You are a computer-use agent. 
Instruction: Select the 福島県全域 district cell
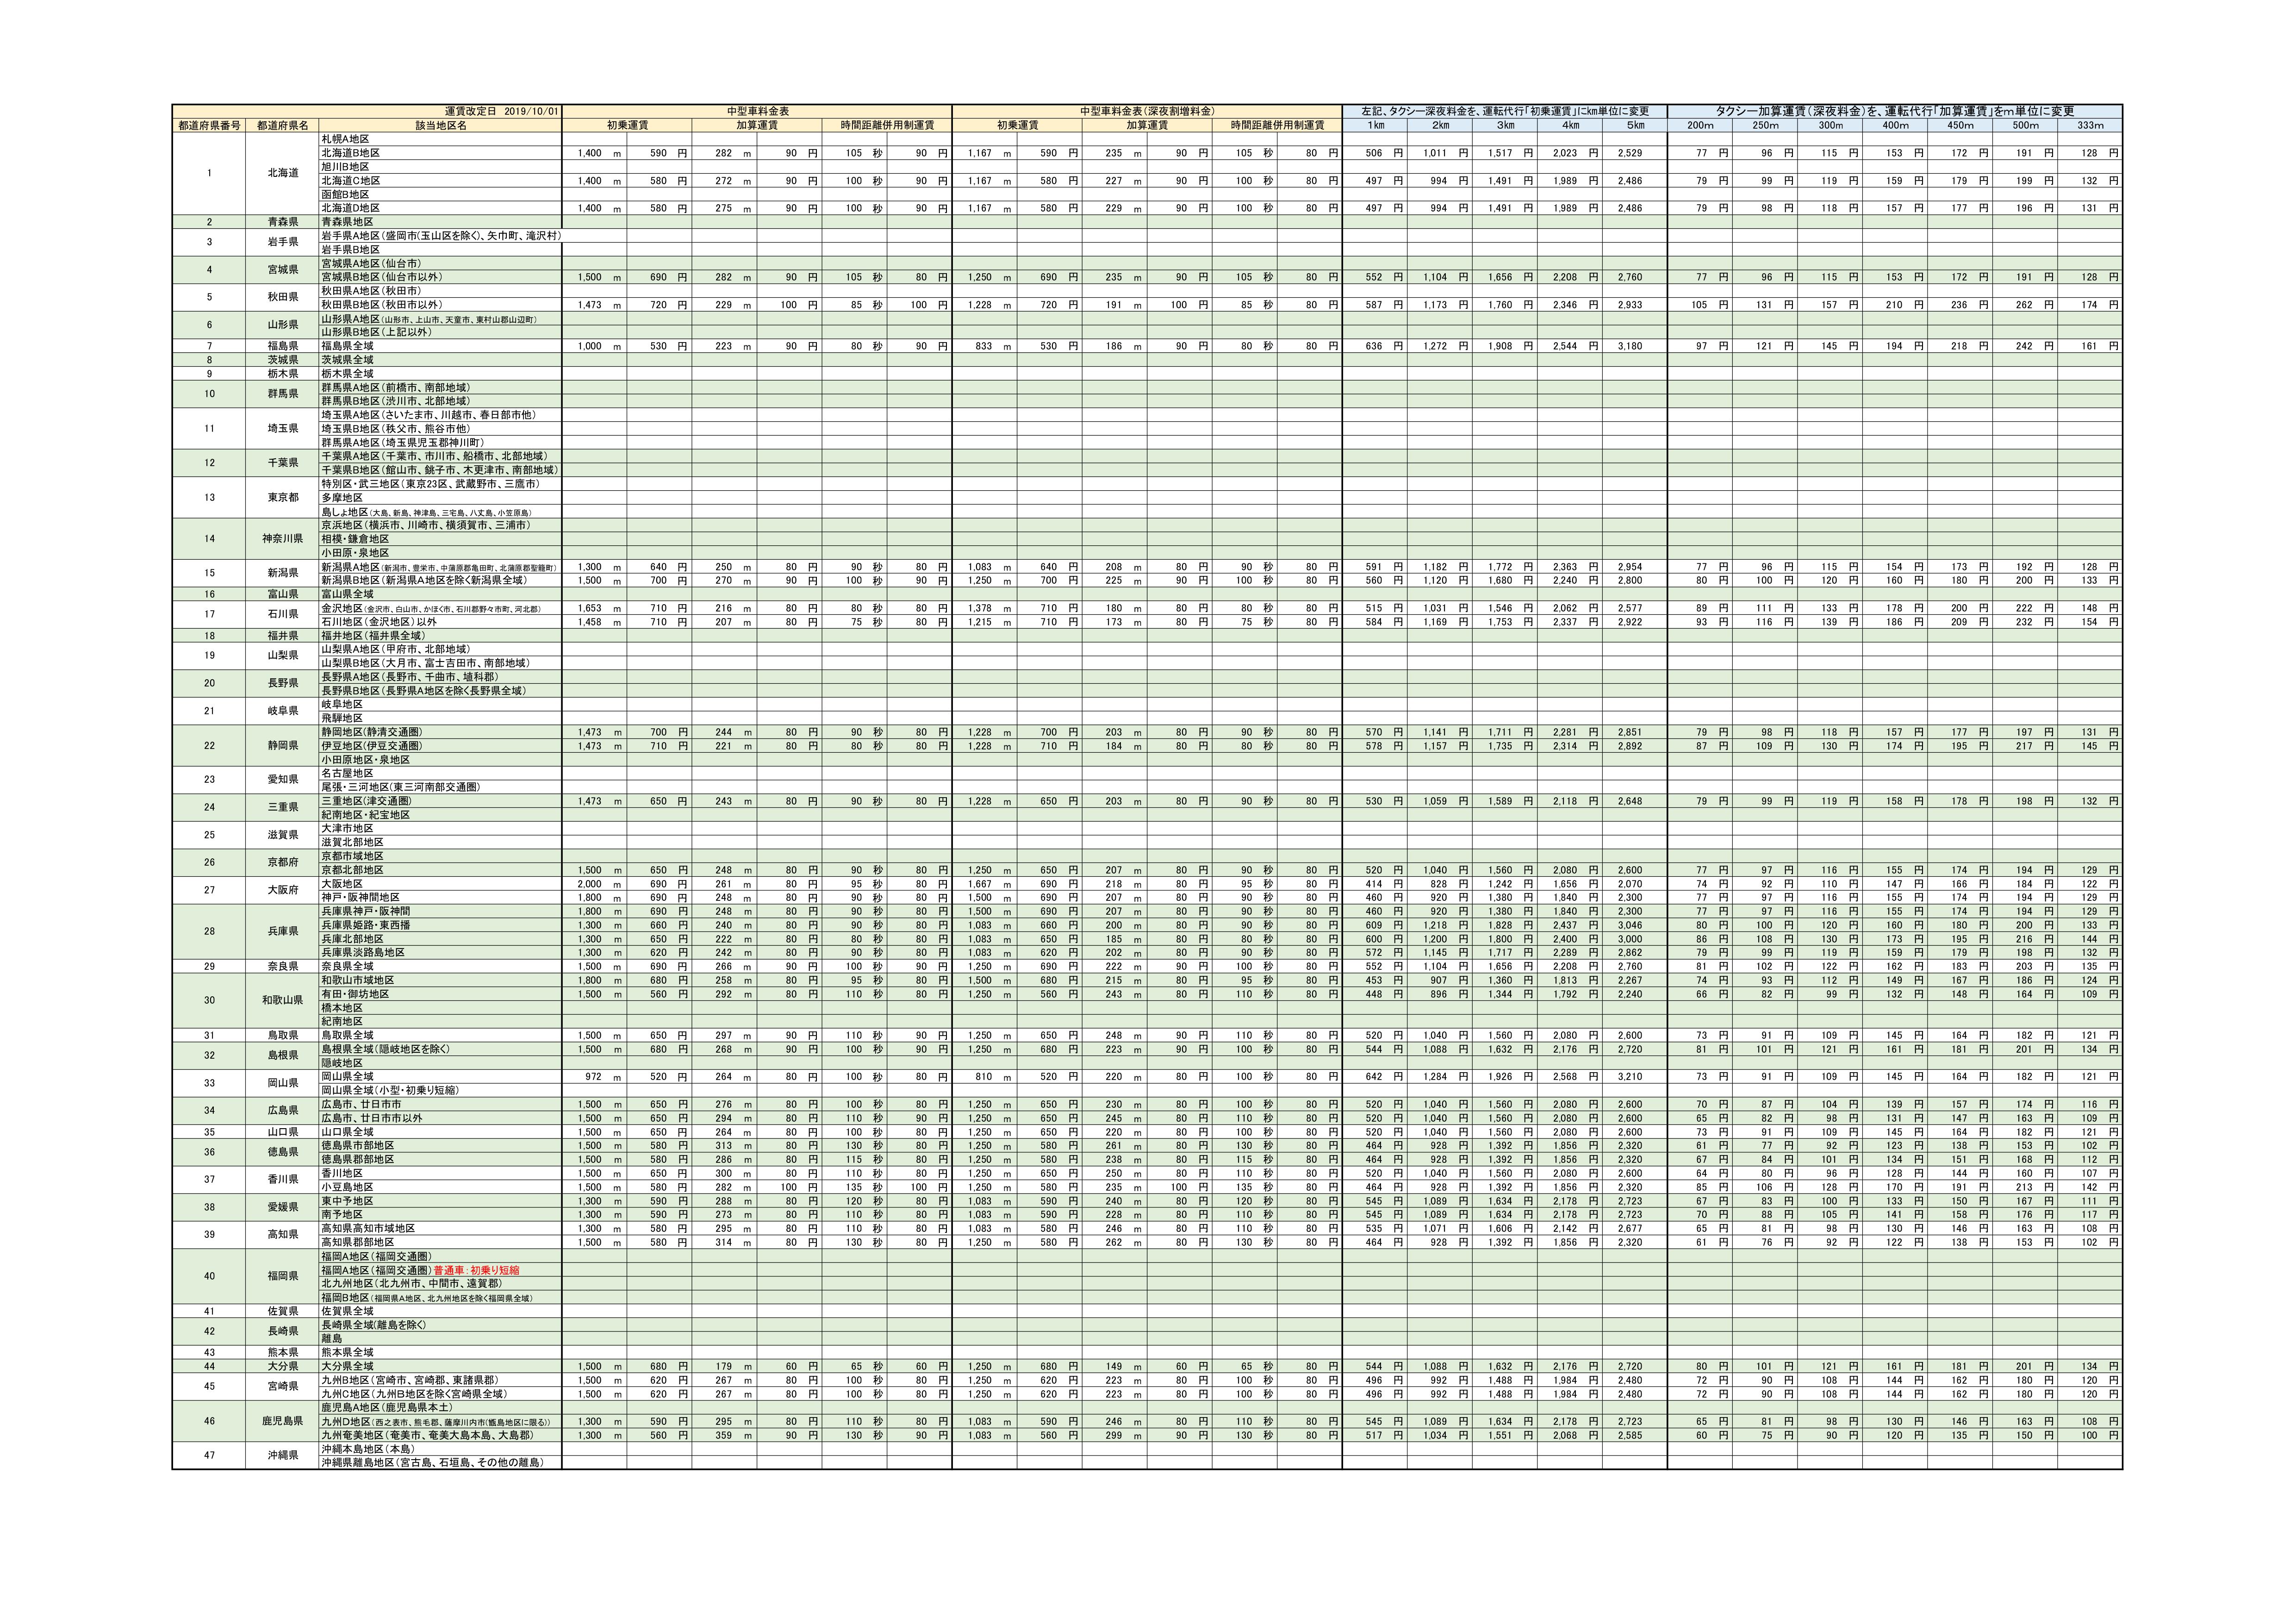coord(347,346)
